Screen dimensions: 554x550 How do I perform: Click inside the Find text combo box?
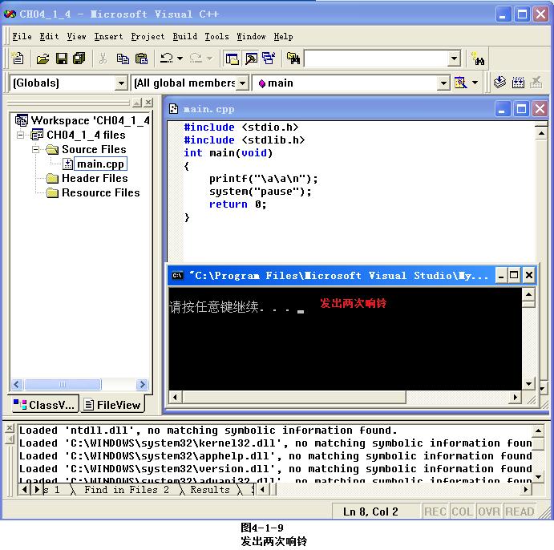point(376,59)
